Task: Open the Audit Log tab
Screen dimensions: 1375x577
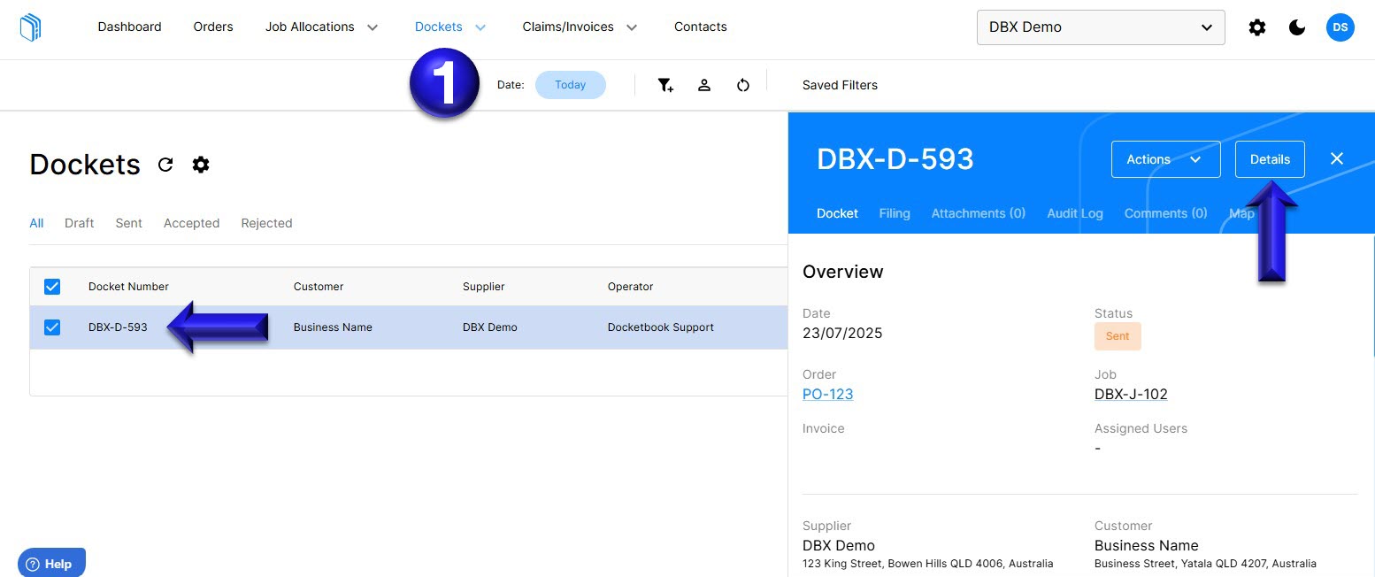Action: (1074, 213)
